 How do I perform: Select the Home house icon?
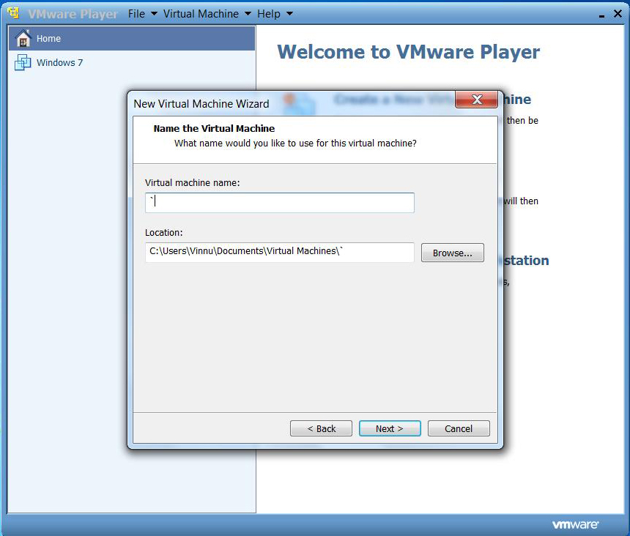(23, 39)
